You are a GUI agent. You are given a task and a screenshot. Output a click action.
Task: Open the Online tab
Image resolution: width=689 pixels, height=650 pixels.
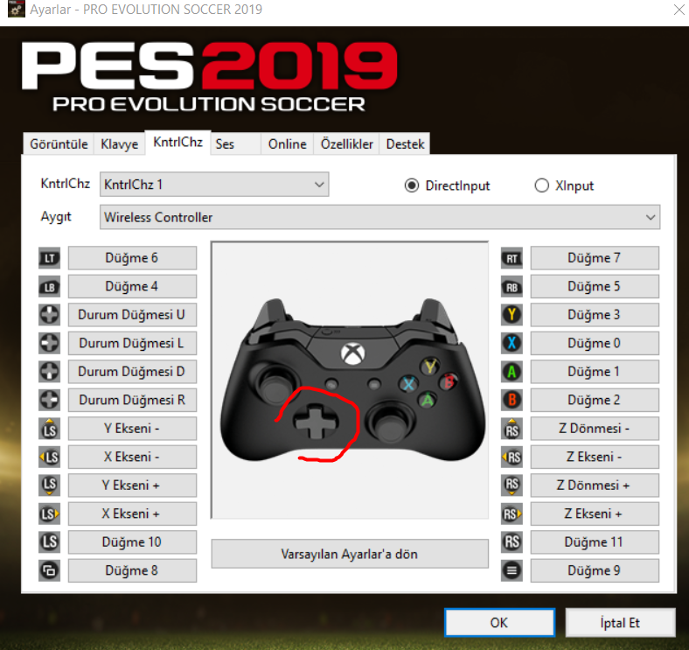pyautogui.click(x=288, y=144)
